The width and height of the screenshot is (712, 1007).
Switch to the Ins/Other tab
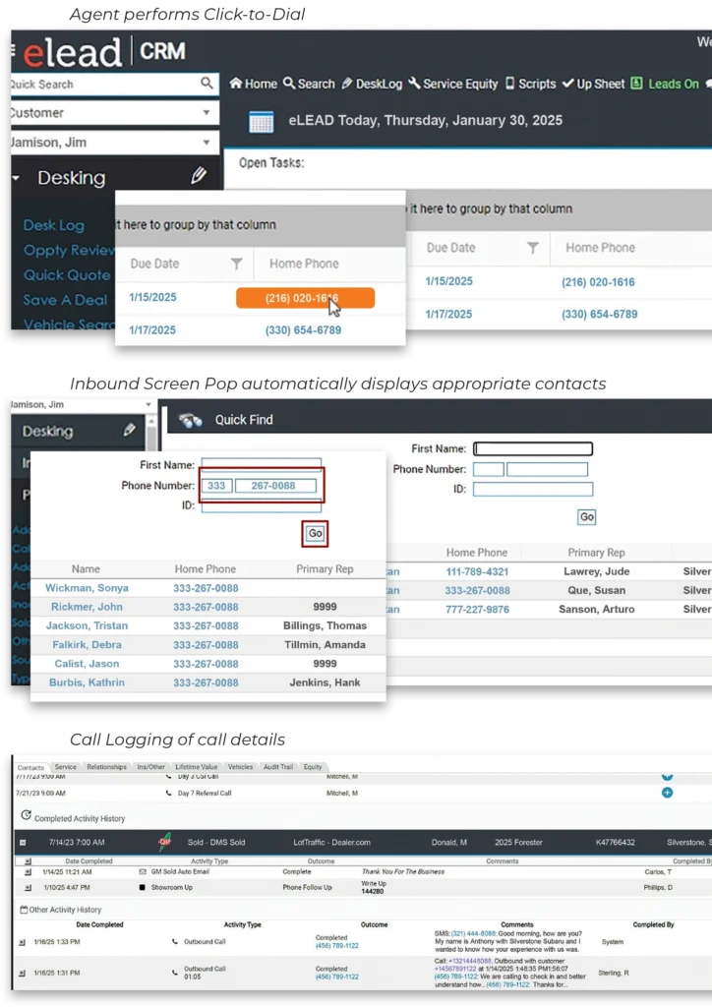[150, 767]
